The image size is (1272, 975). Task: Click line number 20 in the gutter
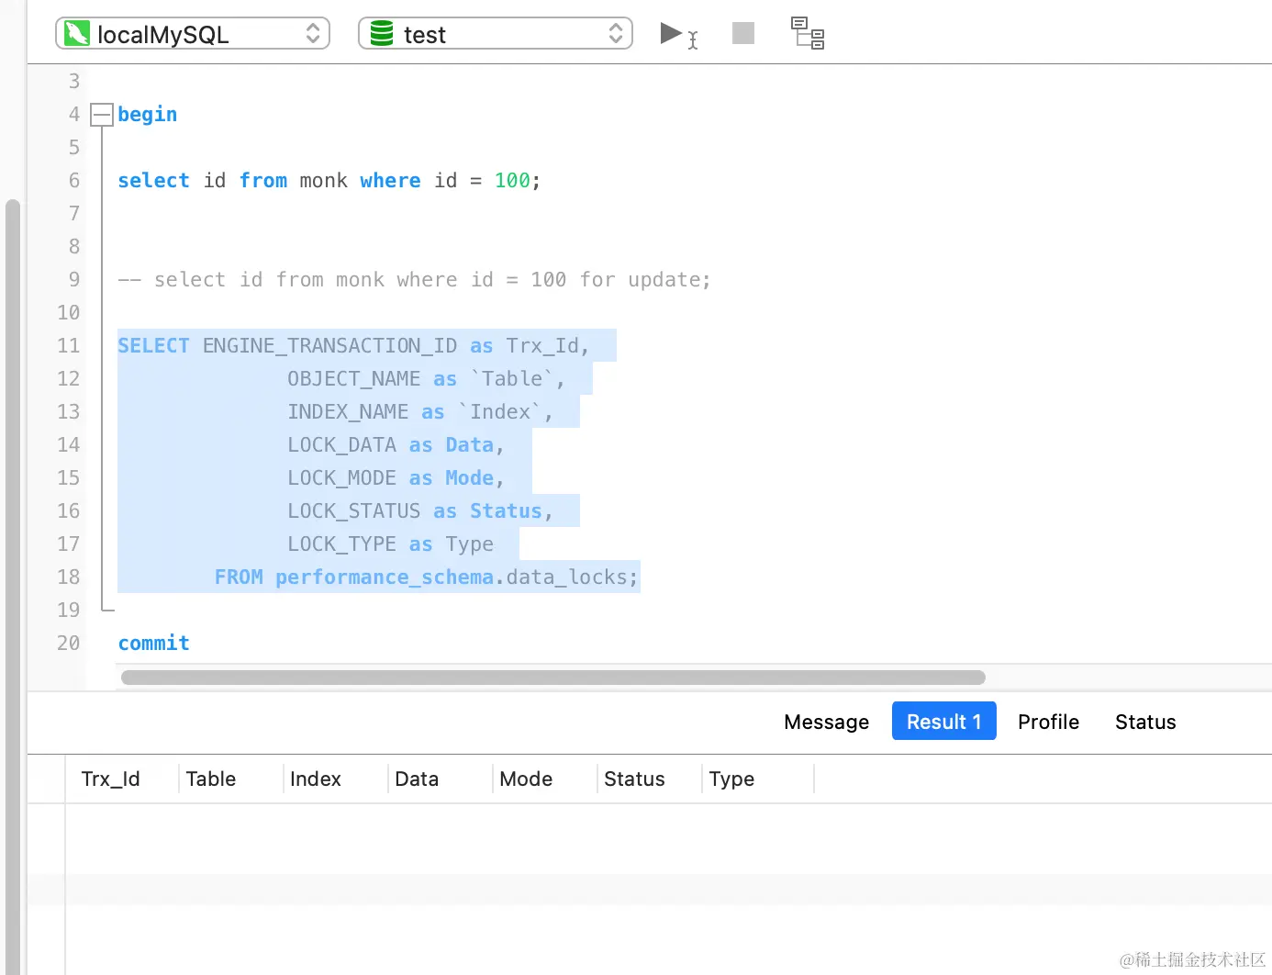point(69,644)
